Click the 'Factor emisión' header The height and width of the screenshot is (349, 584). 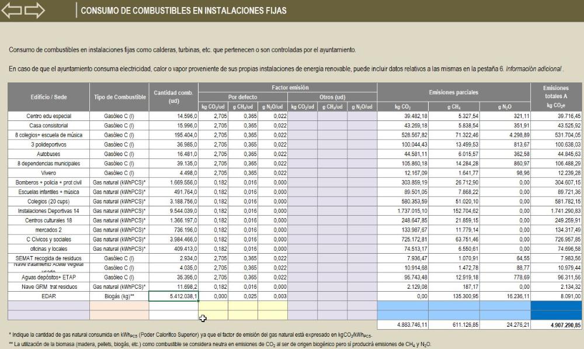point(287,87)
